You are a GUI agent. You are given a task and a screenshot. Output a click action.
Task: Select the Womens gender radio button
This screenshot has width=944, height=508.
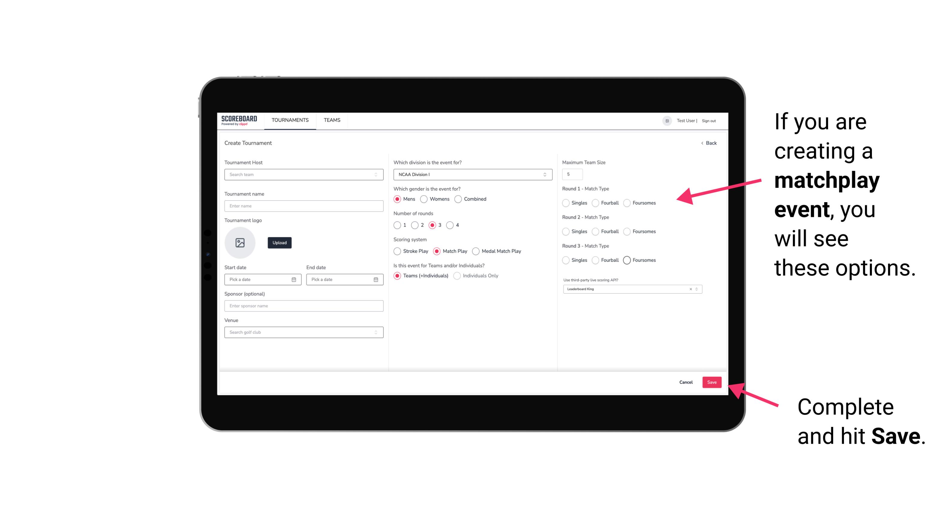(424, 199)
